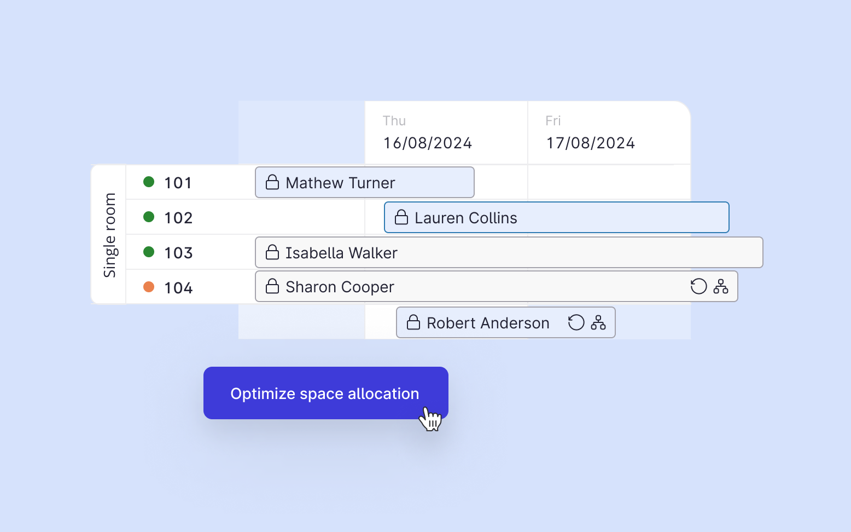This screenshot has height=532, width=851.
Task: Click the refresh icon on Robert Anderson booking
Action: pyautogui.click(x=576, y=322)
